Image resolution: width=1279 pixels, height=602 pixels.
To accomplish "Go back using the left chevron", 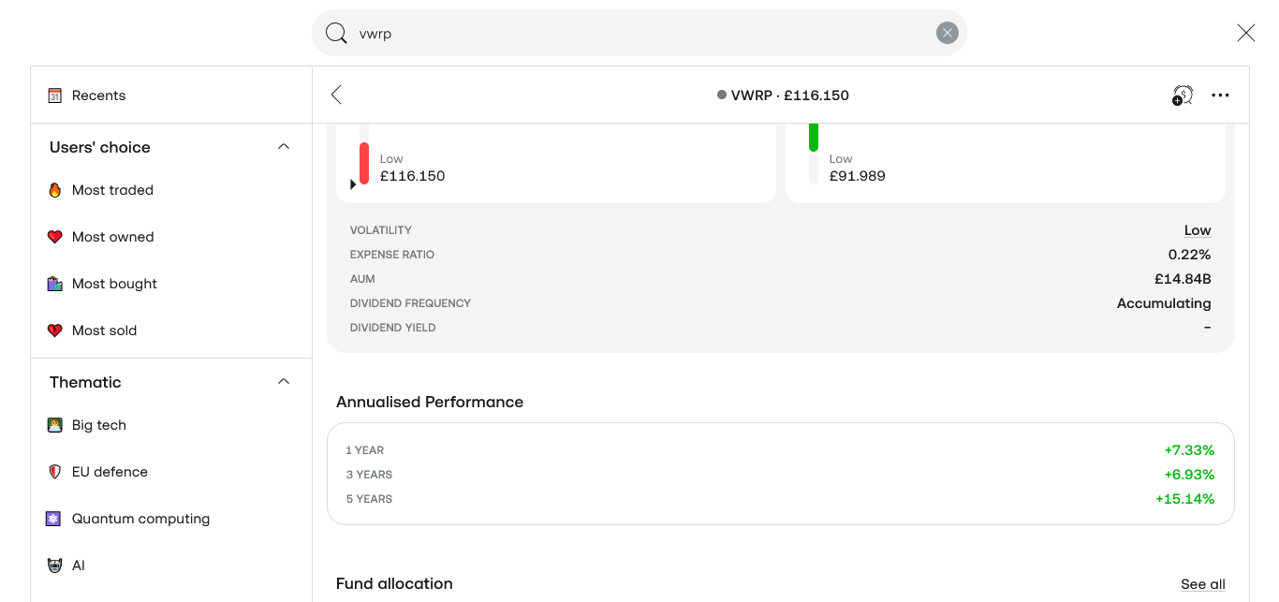I will pos(336,95).
